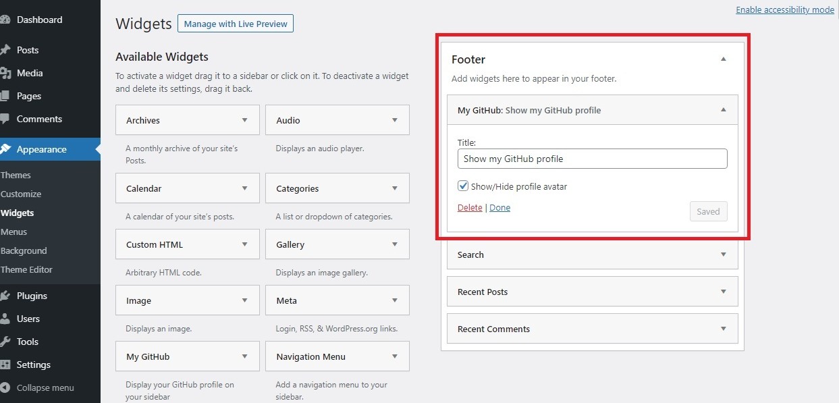Click the Users person icon
The height and width of the screenshot is (403, 839).
[x=5, y=319]
